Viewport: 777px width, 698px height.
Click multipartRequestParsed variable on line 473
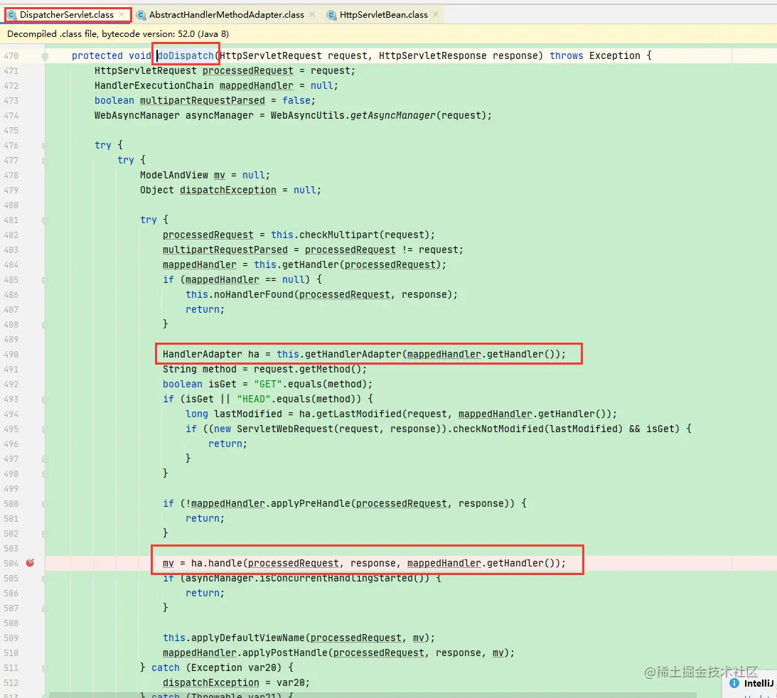pos(202,100)
